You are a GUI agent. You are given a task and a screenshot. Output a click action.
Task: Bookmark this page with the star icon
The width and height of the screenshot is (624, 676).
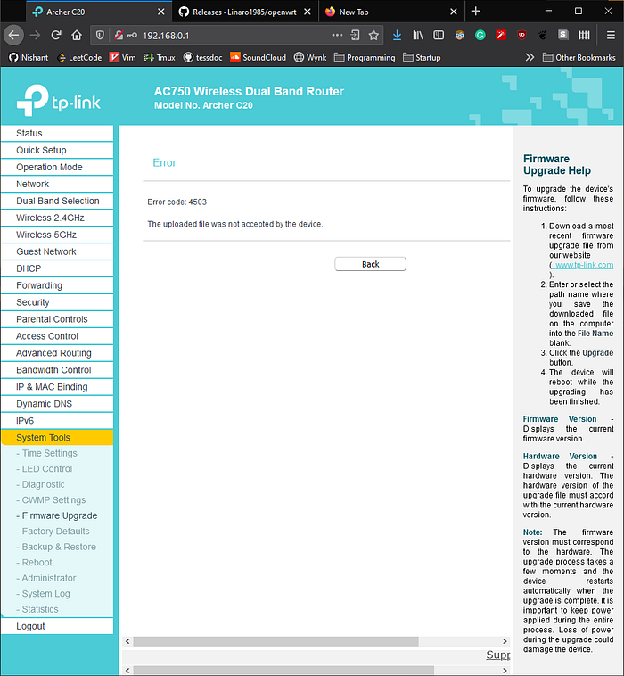click(374, 36)
